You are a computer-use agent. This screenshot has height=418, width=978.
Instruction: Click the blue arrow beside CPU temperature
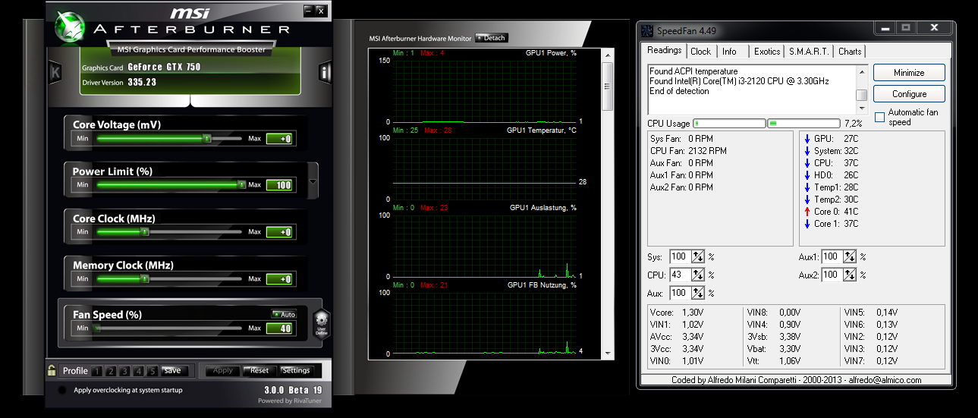(x=807, y=163)
